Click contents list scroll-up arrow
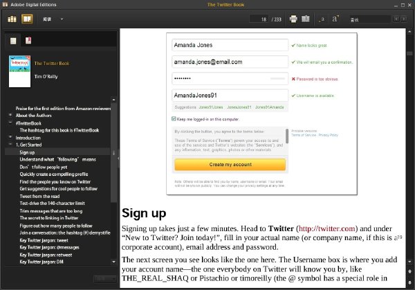 click(114, 100)
